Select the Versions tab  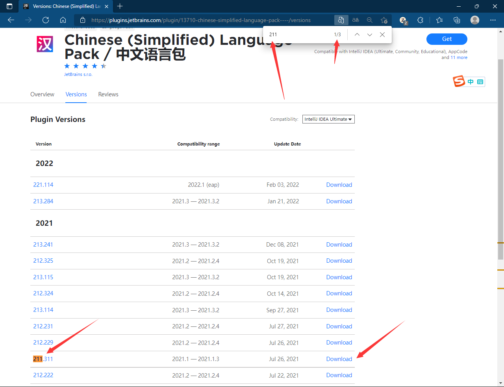click(76, 94)
